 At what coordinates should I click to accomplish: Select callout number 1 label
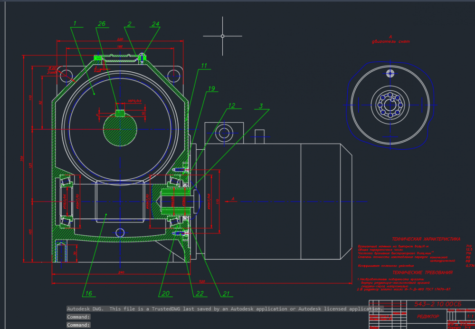[74, 23]
